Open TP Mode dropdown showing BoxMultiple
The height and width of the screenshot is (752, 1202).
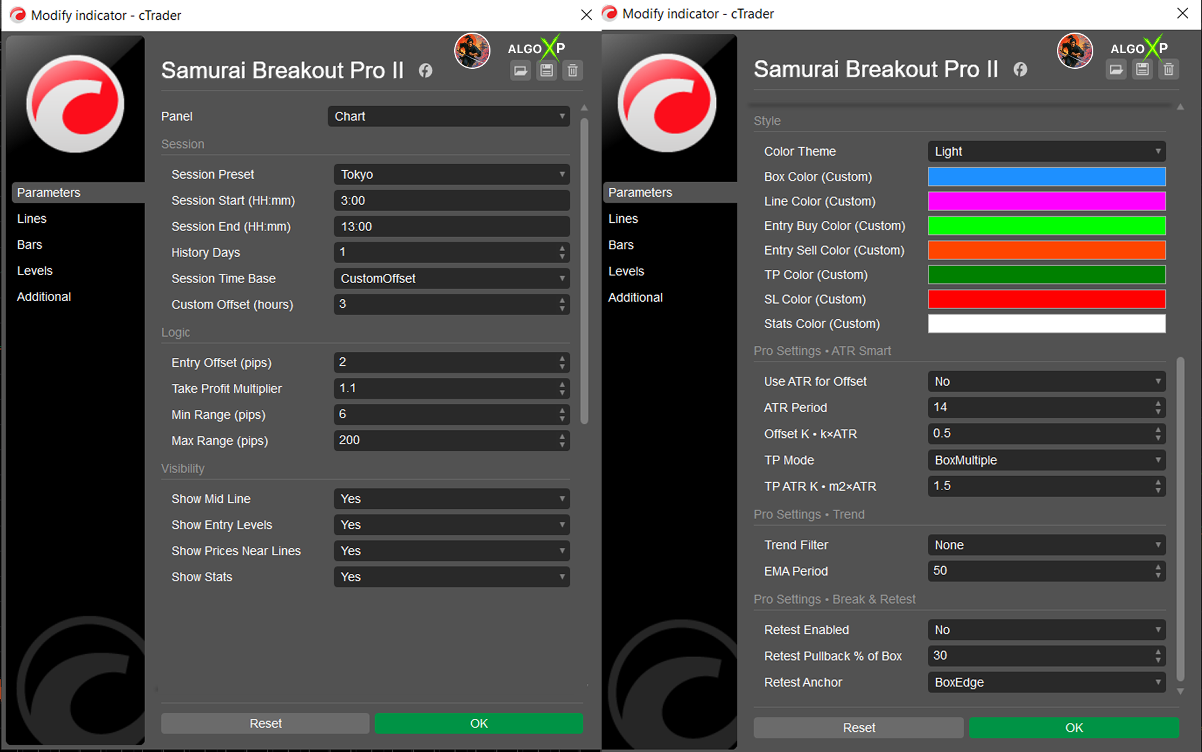1047,460
